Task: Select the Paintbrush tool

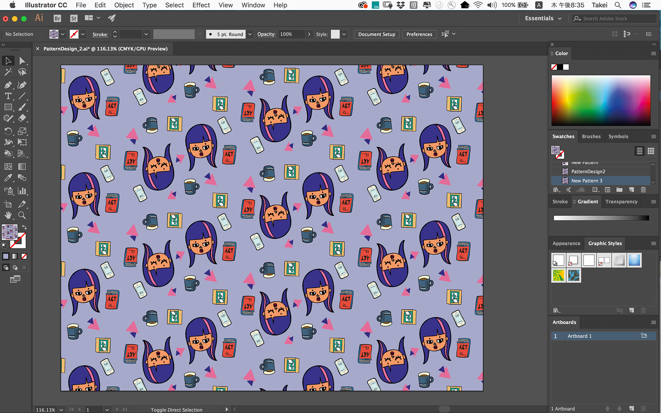Action: pos(22,107)
